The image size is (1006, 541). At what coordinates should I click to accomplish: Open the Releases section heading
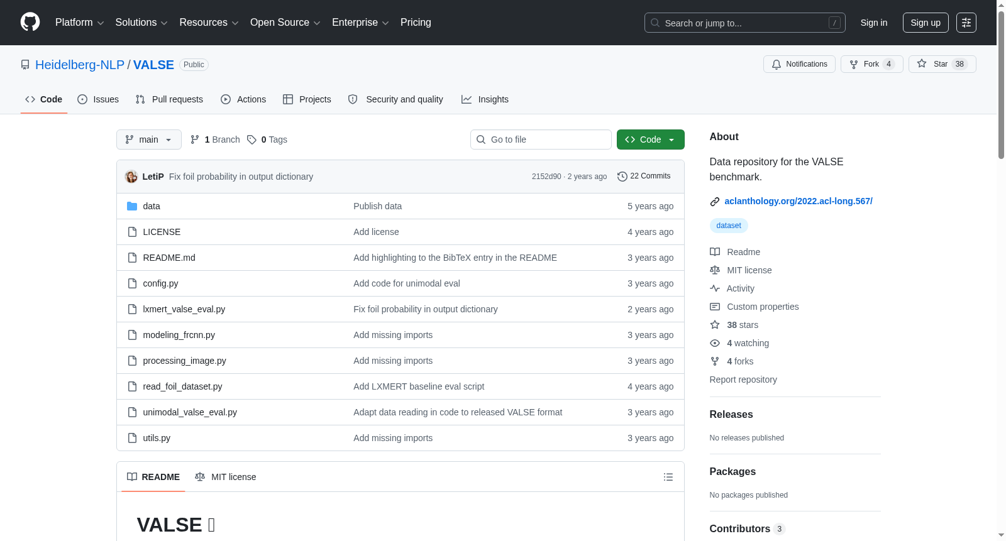click(x=731, y=415)
